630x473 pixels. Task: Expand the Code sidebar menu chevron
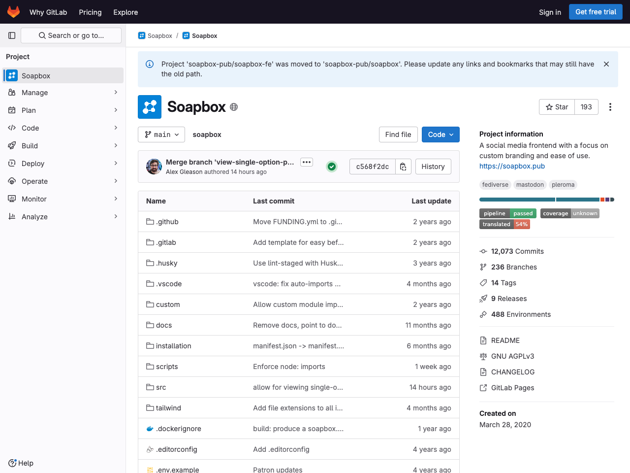pyautogui.click(x=116, y=128)
